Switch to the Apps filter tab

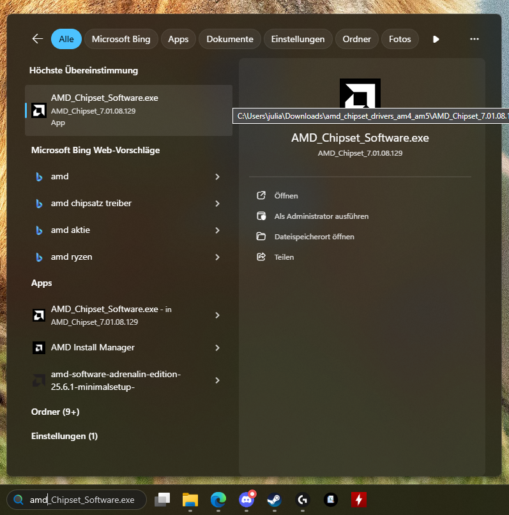178,39
